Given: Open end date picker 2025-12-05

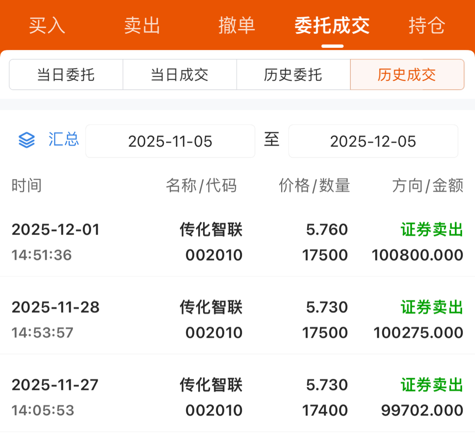Looking at the screenshot, I should (x=373, y=141).
